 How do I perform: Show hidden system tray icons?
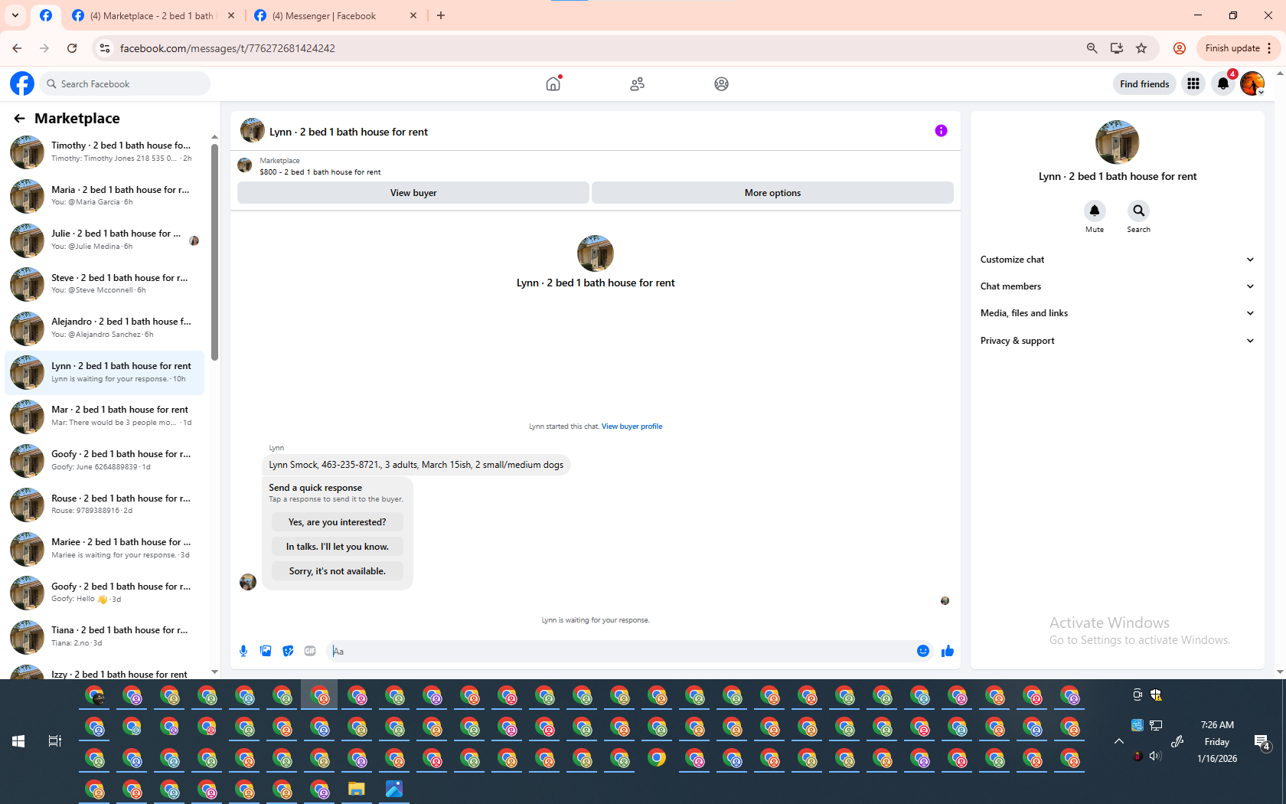(1119, 741)
